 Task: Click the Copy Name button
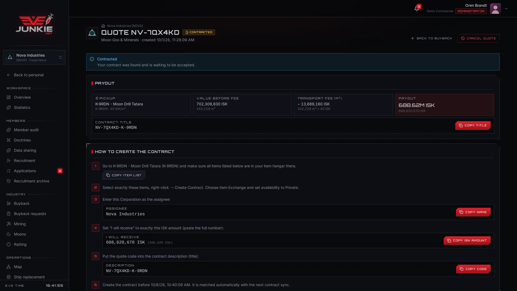pyautogui.click(x=473, y=212)
